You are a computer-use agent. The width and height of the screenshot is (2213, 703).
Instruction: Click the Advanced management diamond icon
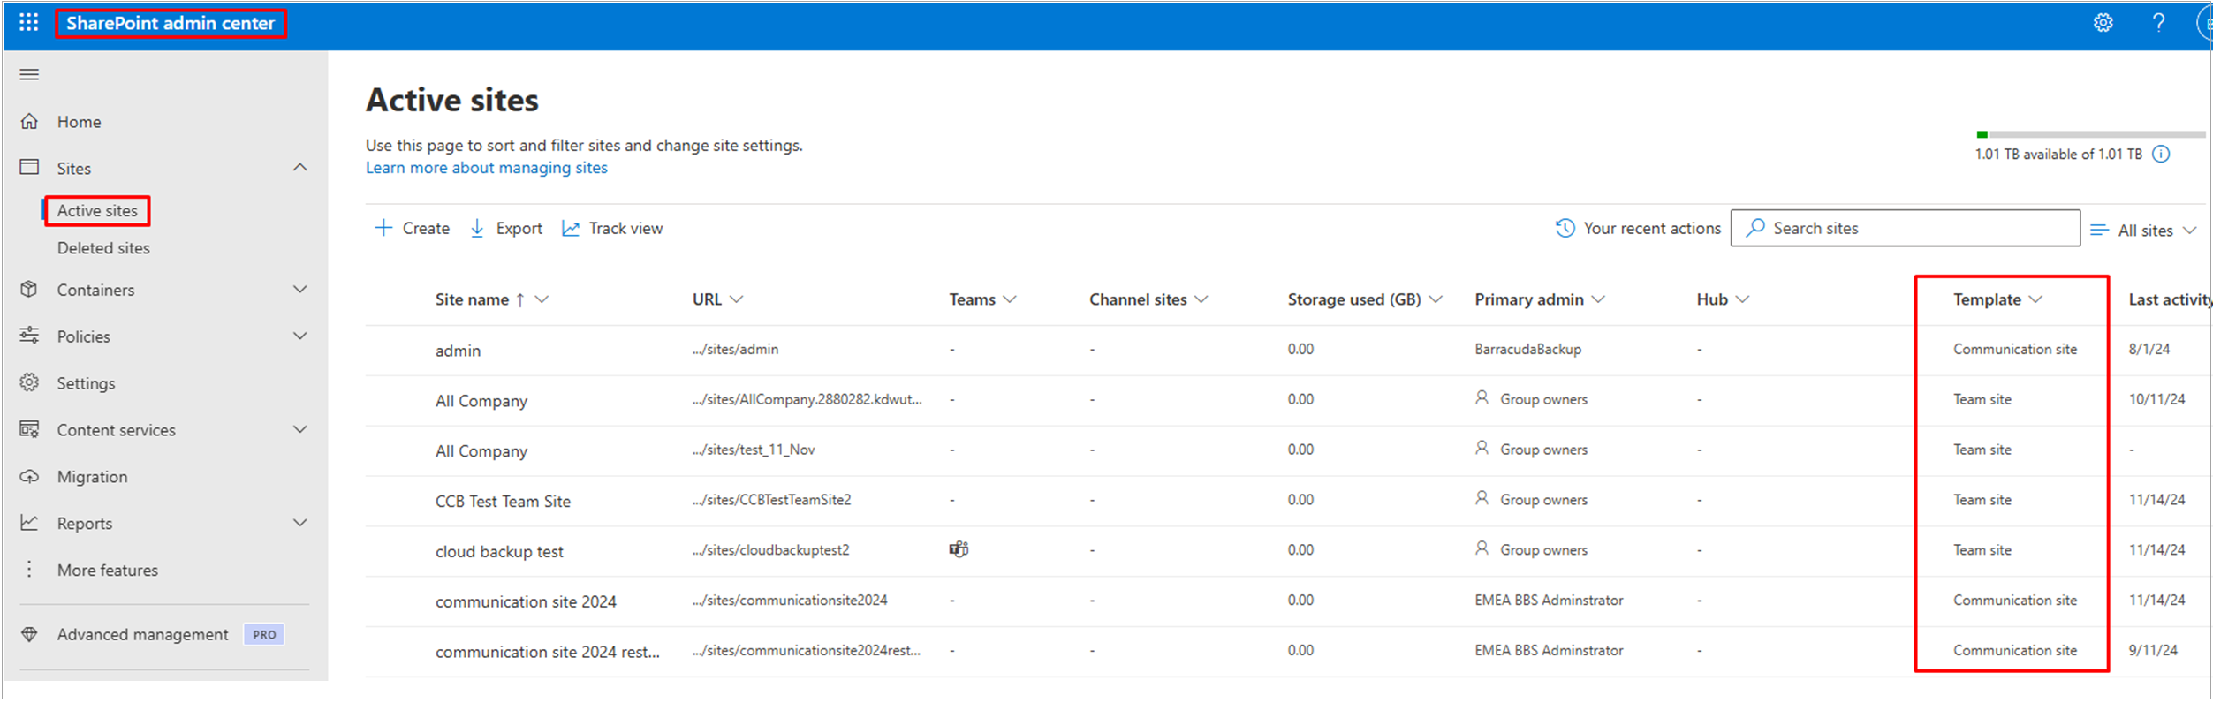[x=29, y=635]
